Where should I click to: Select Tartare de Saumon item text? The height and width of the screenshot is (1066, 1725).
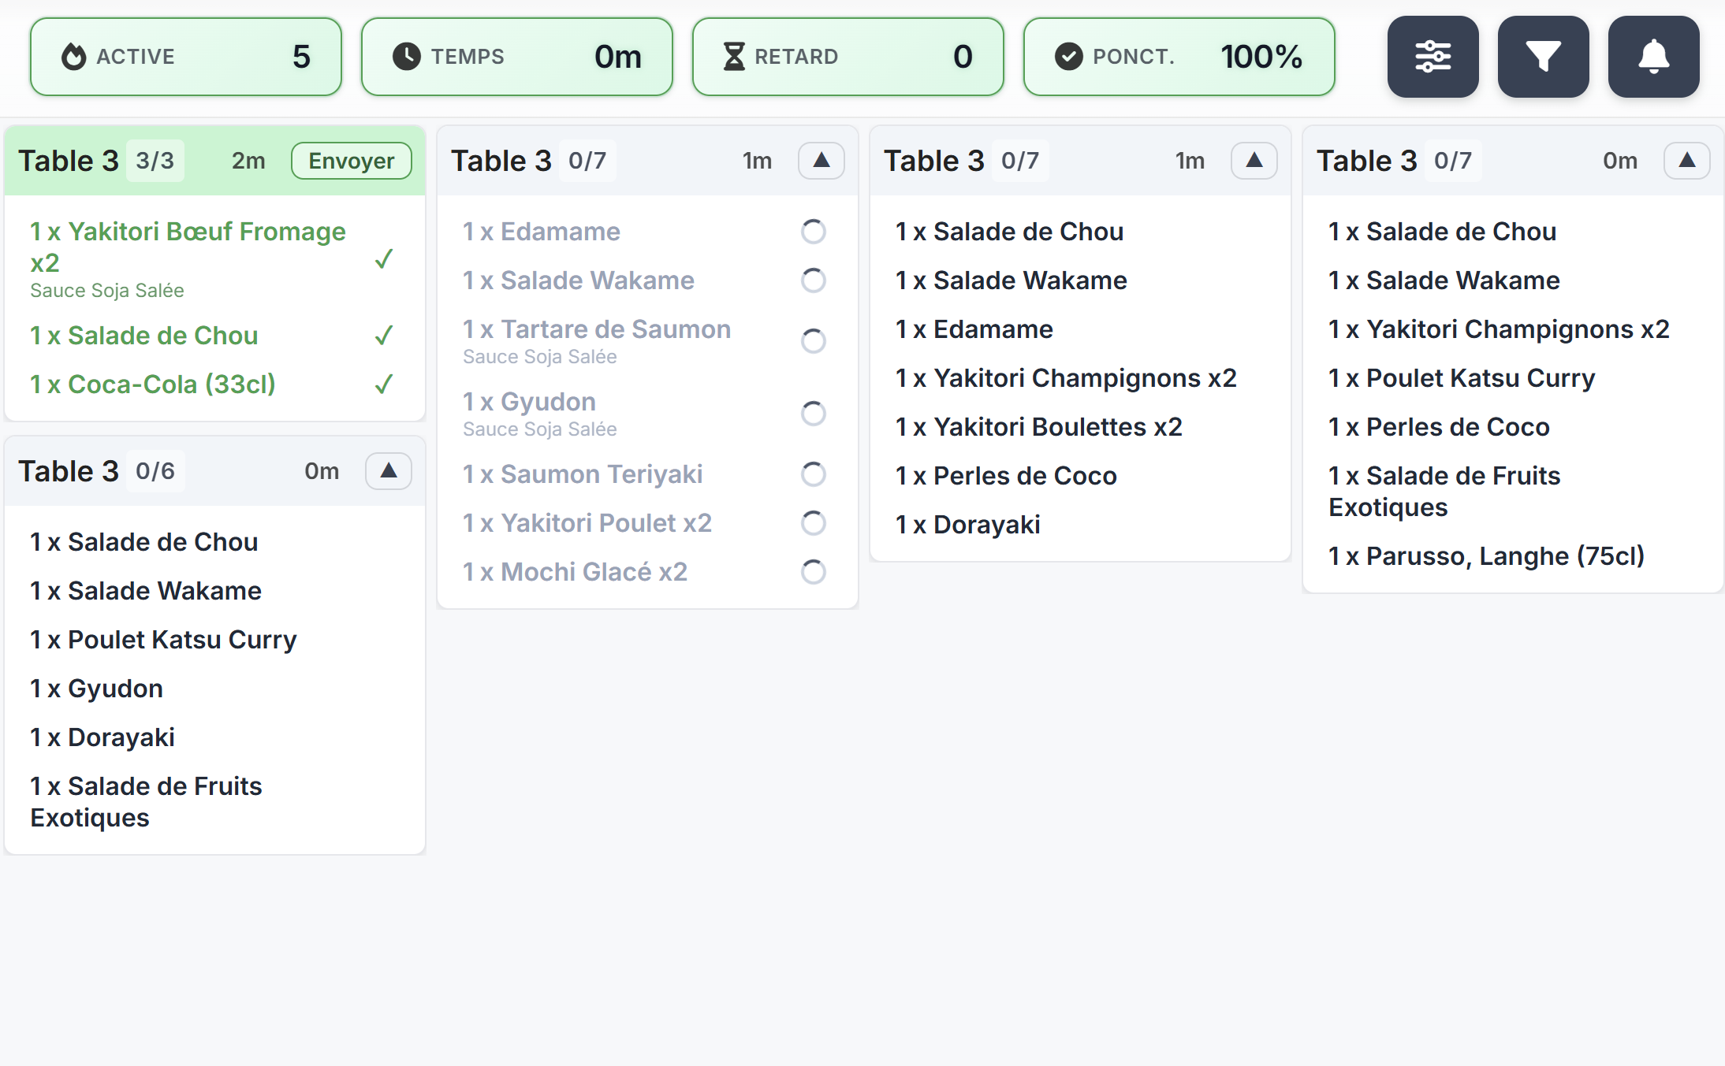(x=597, y=329)
